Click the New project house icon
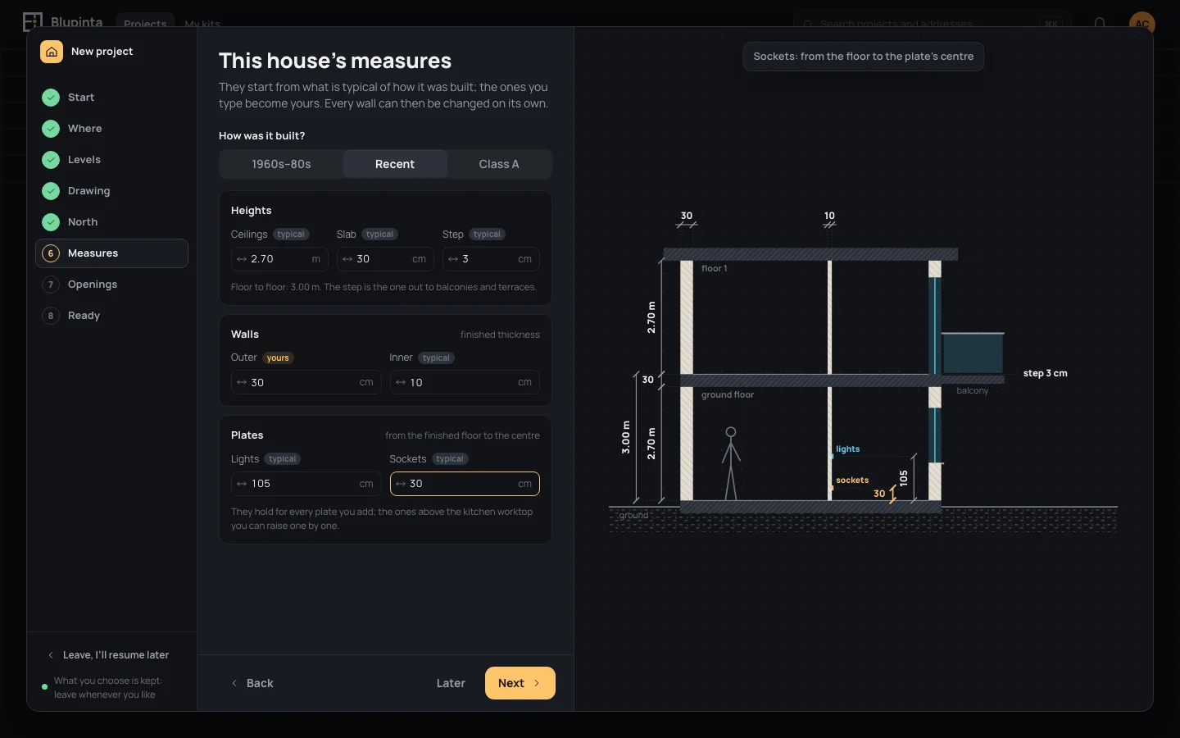Screen dimensions: 1180x738 (x=52, y=52)
